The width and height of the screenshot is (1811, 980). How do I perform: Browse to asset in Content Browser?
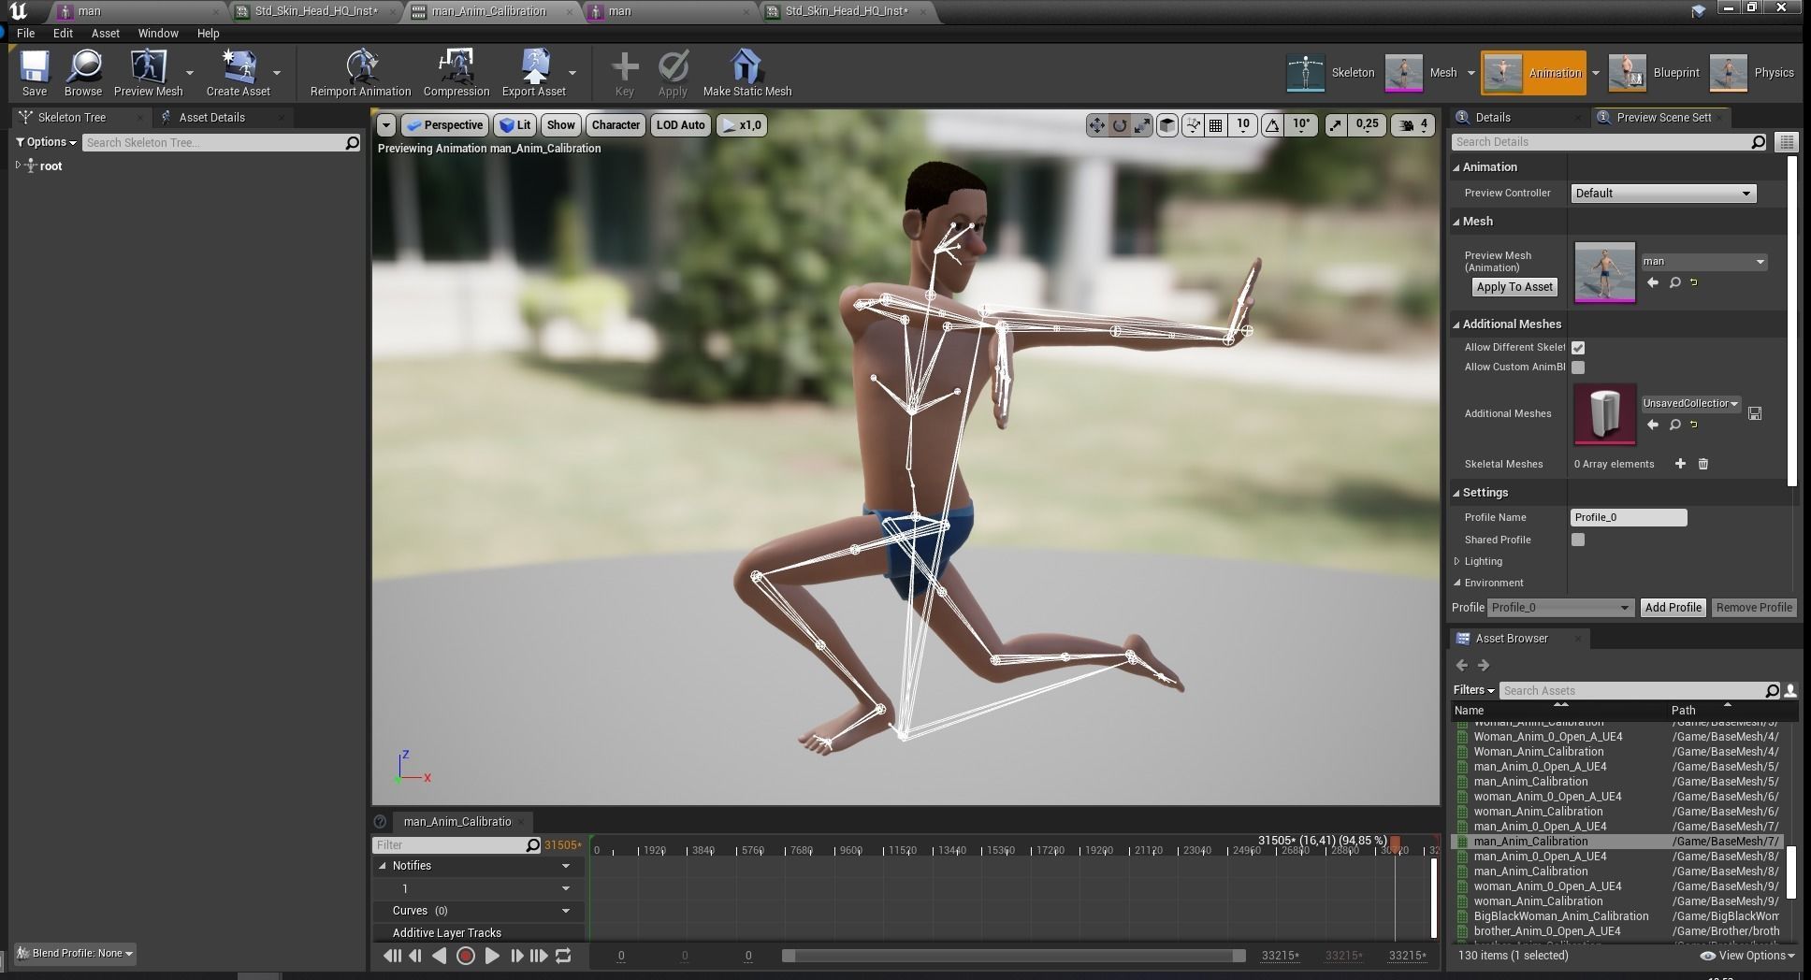point(83,73)
